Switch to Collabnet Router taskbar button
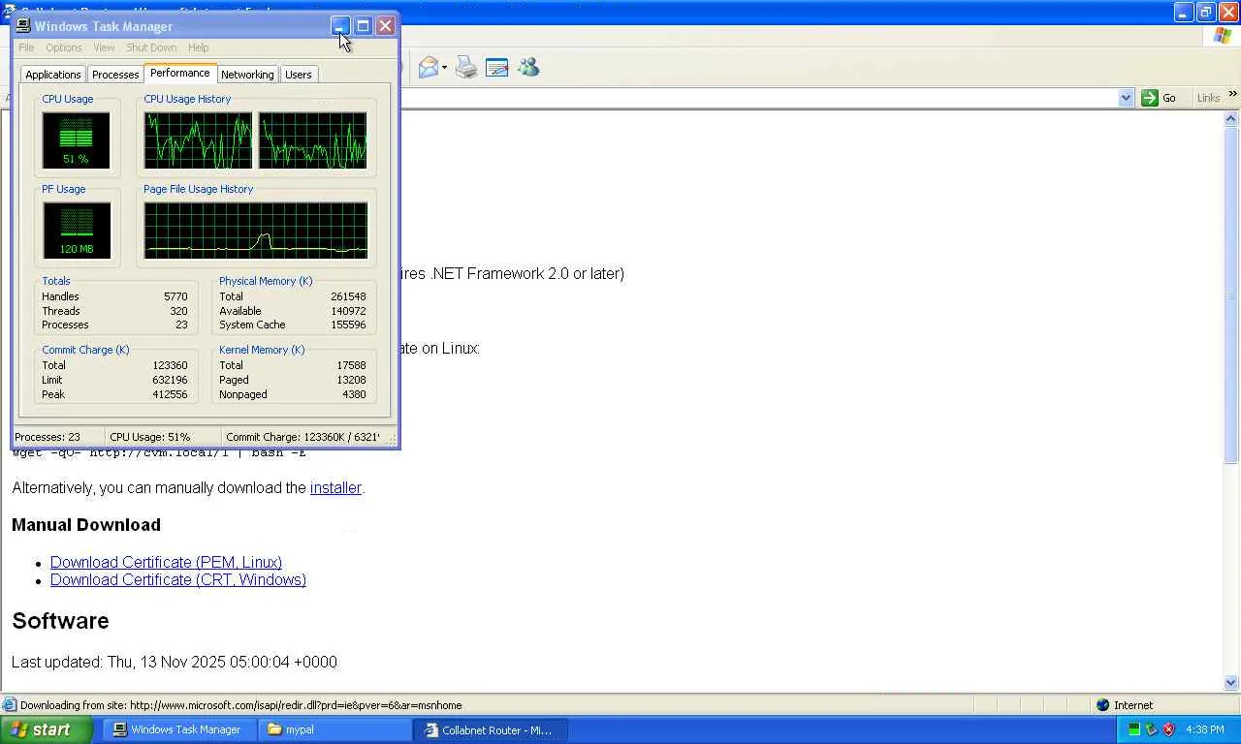The width and height of the screenshot is (1241, 744). coord(490,729)
